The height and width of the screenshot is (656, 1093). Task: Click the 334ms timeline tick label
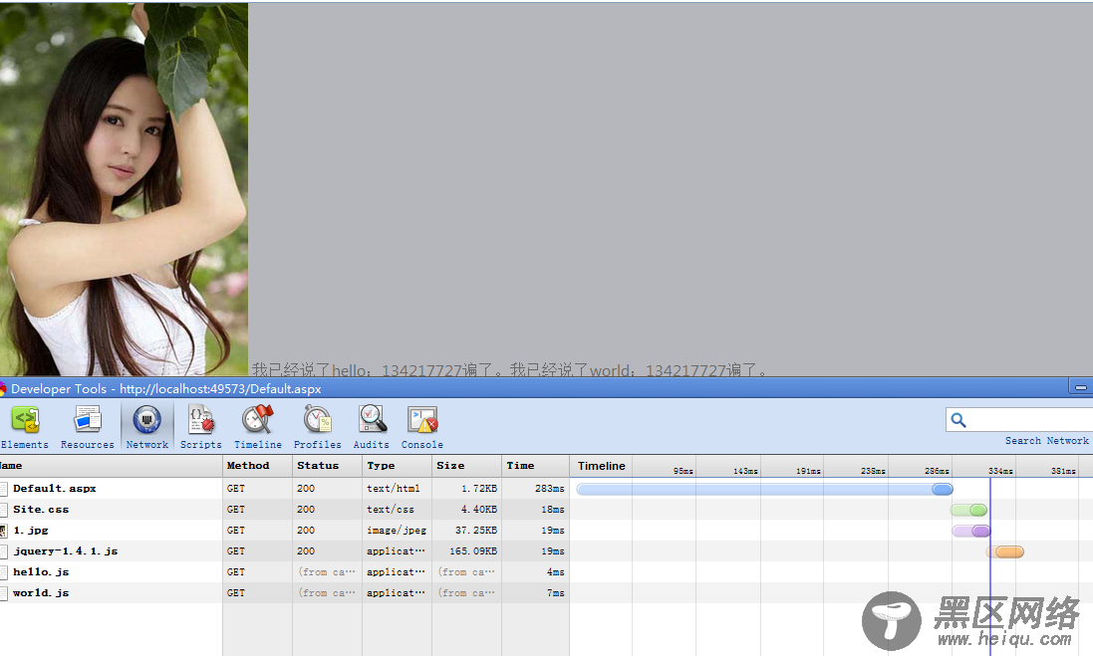(x=1000, y=472)
